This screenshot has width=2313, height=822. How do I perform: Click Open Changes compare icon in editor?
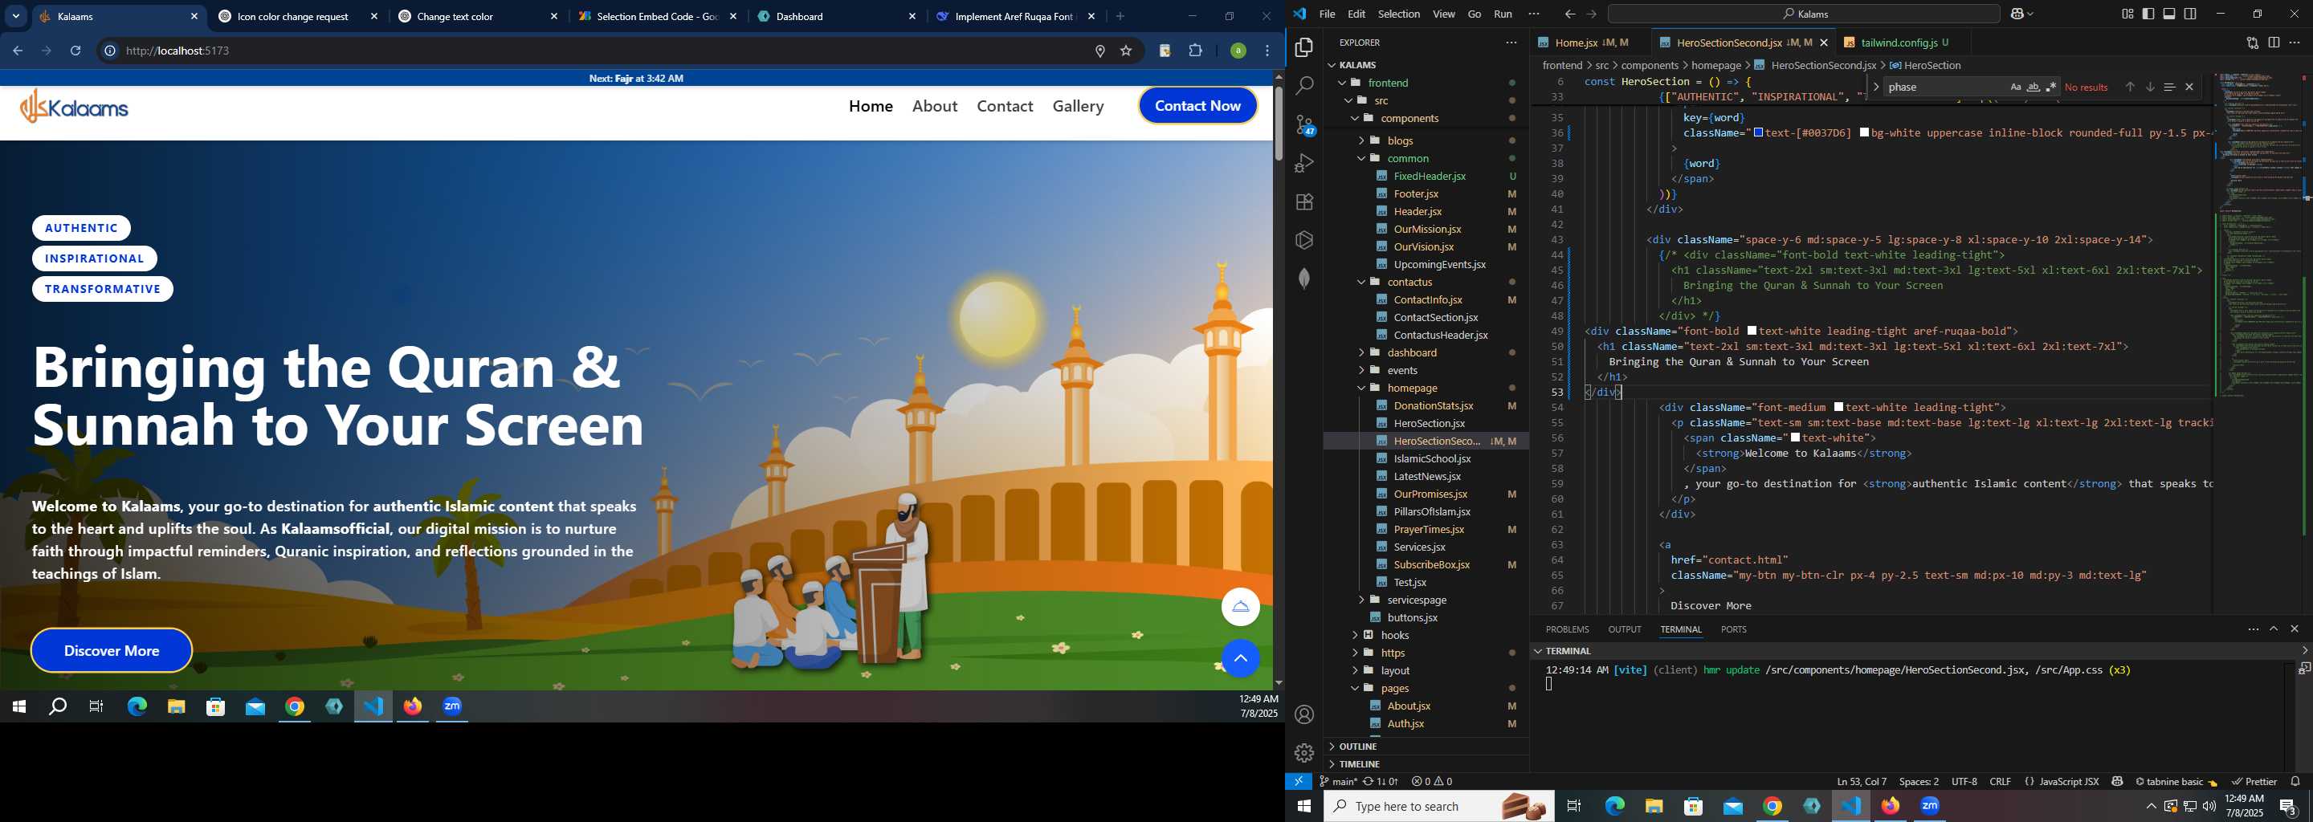click(2252, 43)
